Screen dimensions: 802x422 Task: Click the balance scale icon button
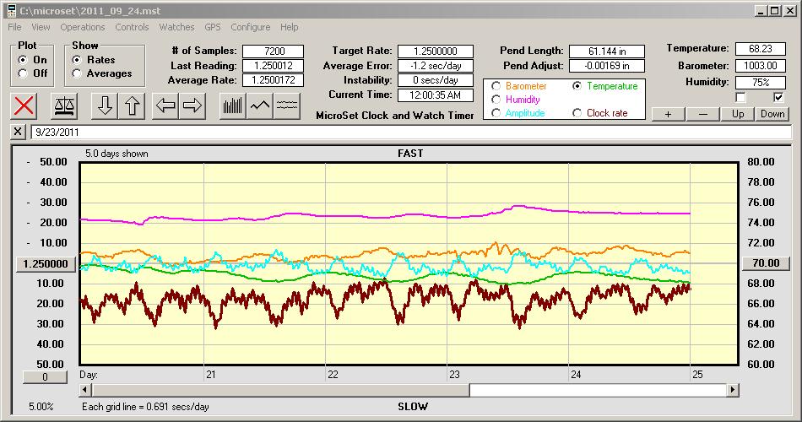[64, 105]
